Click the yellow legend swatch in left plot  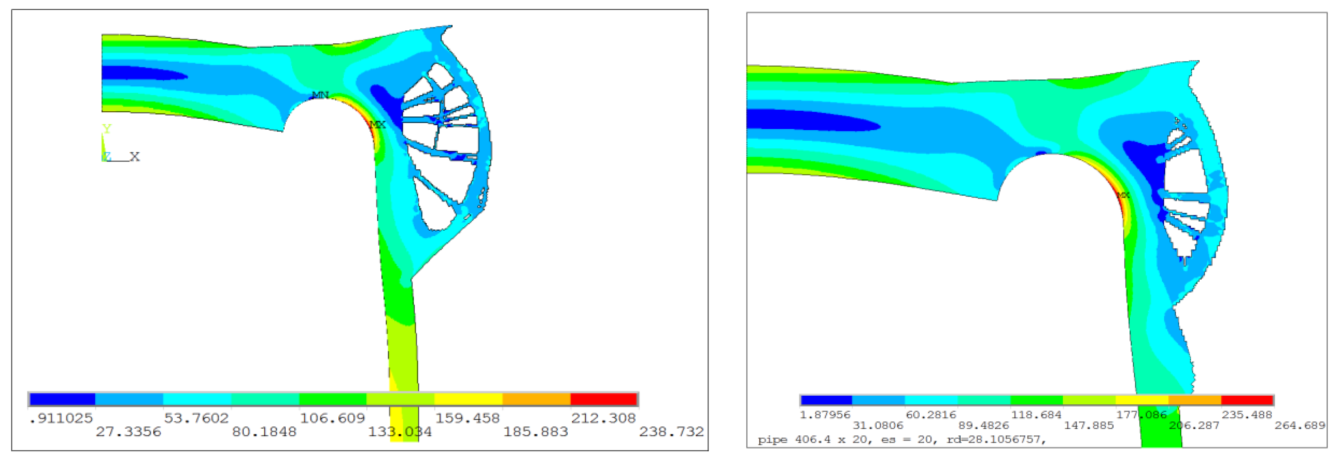pyautogui.click(x=468, y=399)
